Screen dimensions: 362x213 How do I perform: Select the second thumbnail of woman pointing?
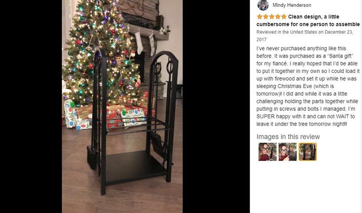click(x=287, y=152)
